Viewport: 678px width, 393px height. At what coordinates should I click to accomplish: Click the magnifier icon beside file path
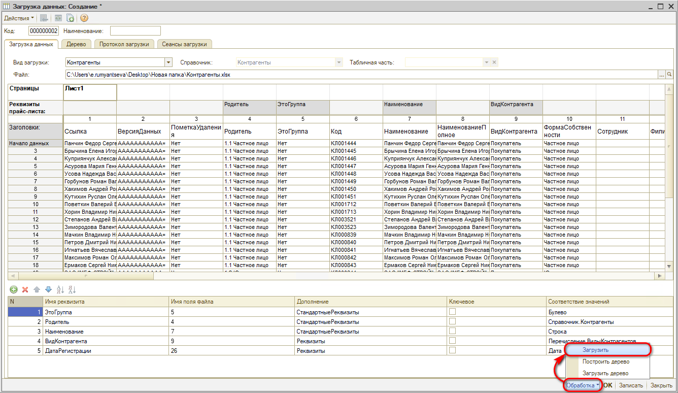(670, 75)
